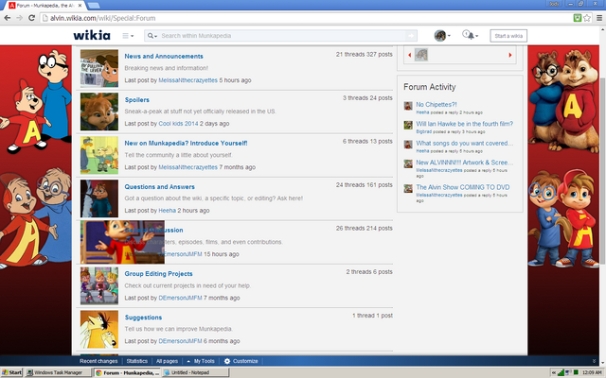Click the system tray clock
The image size is (606, 378).
(x=592, y=372)
